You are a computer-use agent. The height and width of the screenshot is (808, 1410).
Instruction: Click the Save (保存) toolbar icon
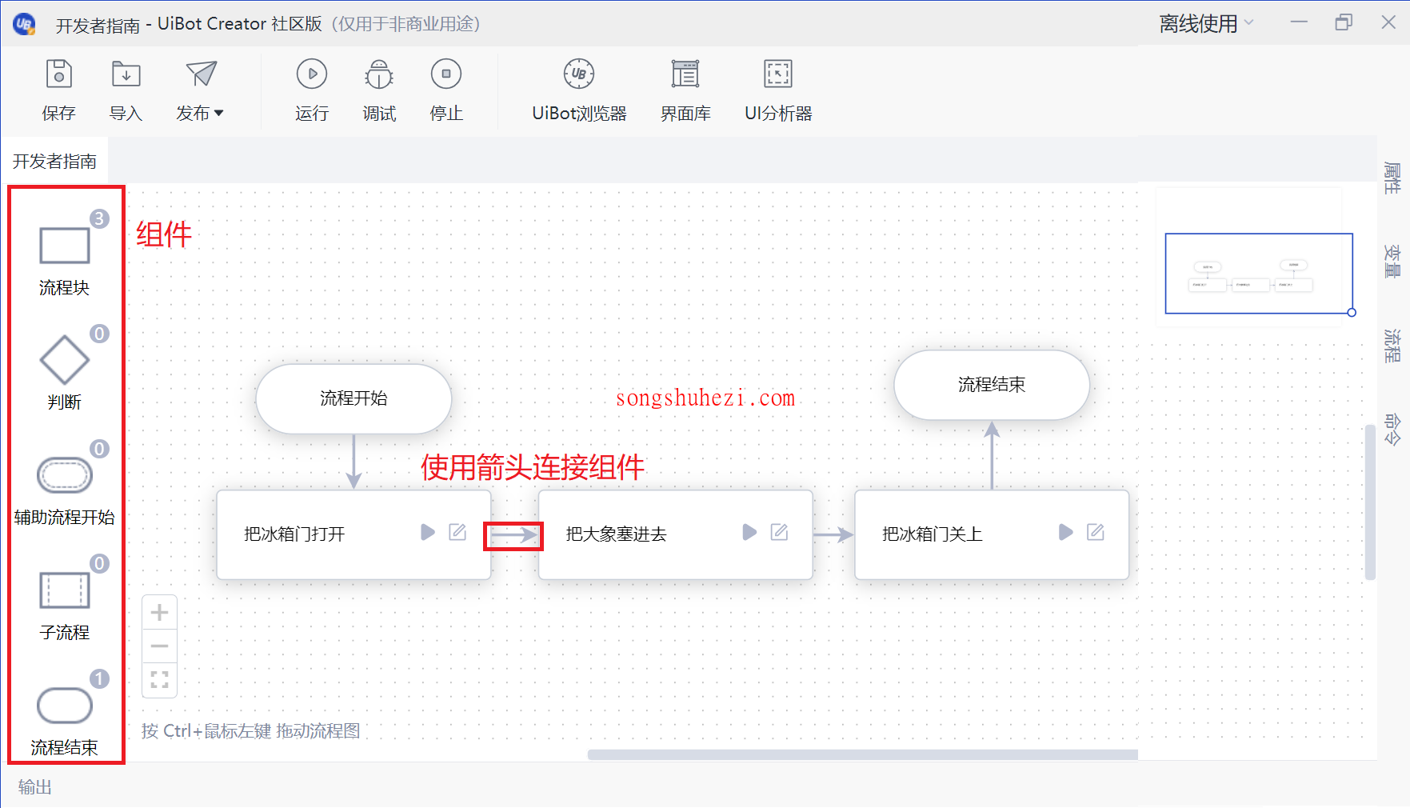click(58, 74)
